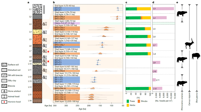Image resolution: width=201 pixels, height=112 pixels.
Task: Click the stone artefact and fossil icons next to L12
Action: point(45,77)
